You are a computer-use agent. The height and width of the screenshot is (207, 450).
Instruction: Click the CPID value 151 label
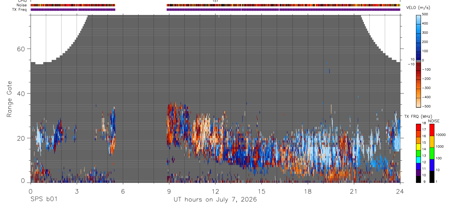[x=215, y=1]
